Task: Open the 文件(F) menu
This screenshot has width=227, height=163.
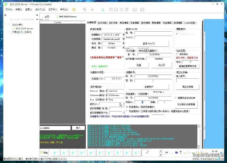Action: 9,10
